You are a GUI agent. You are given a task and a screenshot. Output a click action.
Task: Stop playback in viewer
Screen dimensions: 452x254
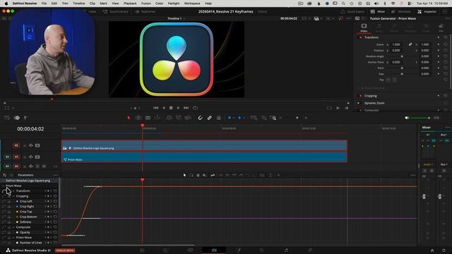pyautogui.click(x=171, y=108)
